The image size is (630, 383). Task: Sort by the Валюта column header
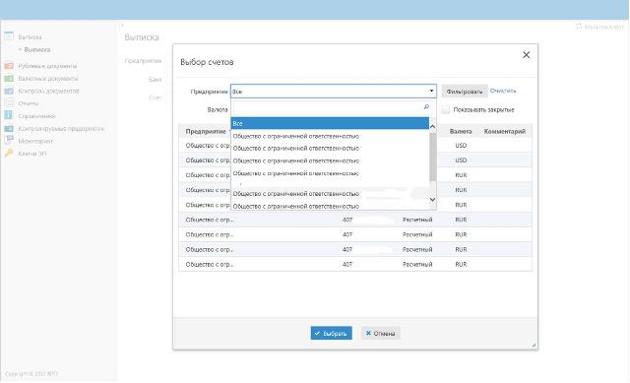461,131
